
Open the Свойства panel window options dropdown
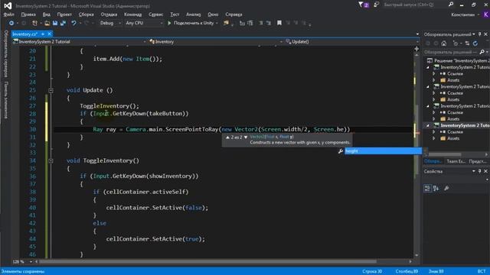click(x=474, y=171)
